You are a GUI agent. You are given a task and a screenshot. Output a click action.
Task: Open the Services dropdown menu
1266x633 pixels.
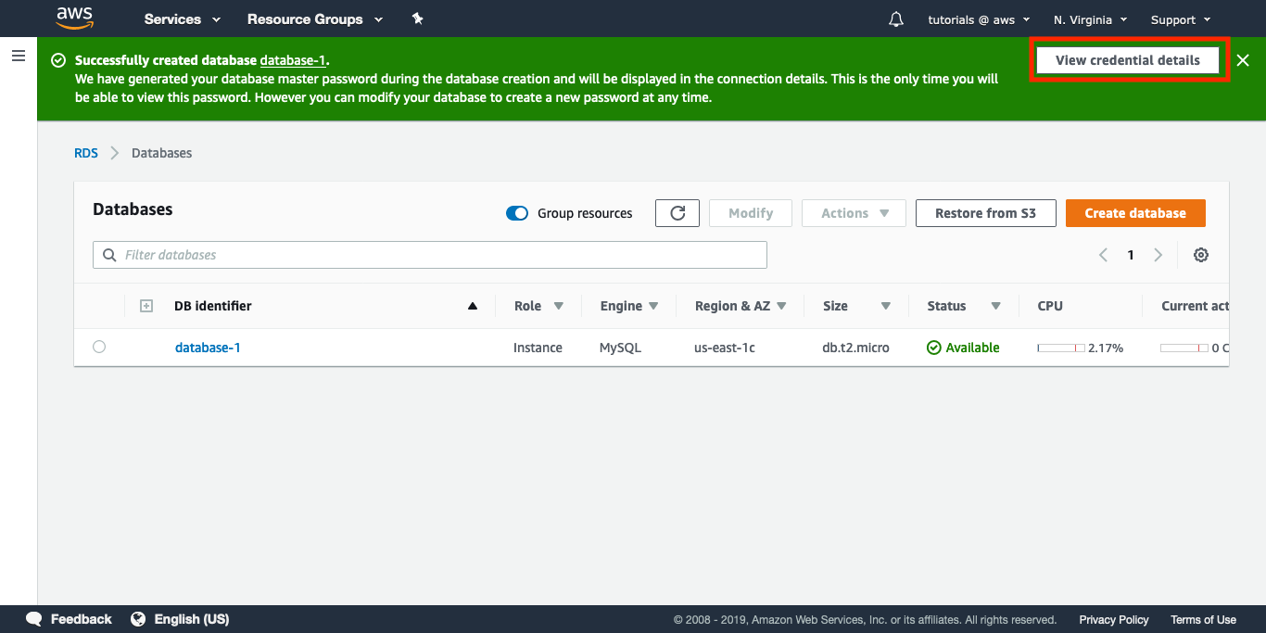(183, 19)
